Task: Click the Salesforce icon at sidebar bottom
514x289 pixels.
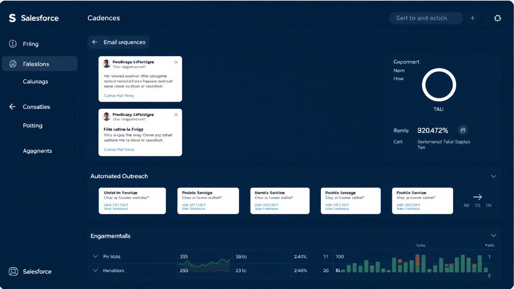Action: click(13, 271)
